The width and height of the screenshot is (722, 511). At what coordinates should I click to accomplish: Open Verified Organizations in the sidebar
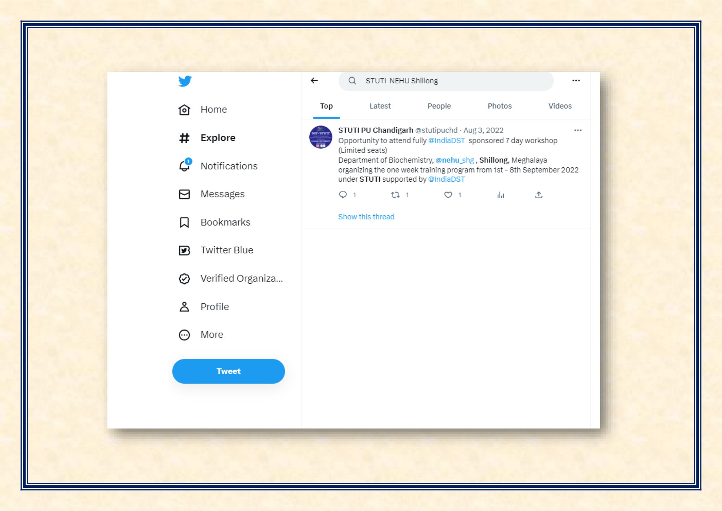coord(231,278)
